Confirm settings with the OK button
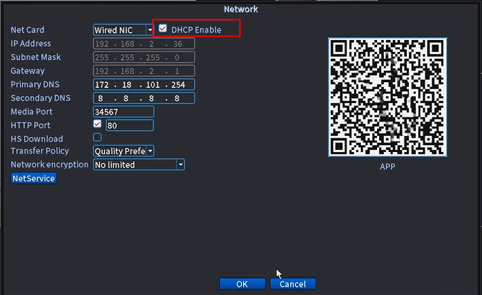The height and width of the screenshot is (295, 482). tap(242, 284)
